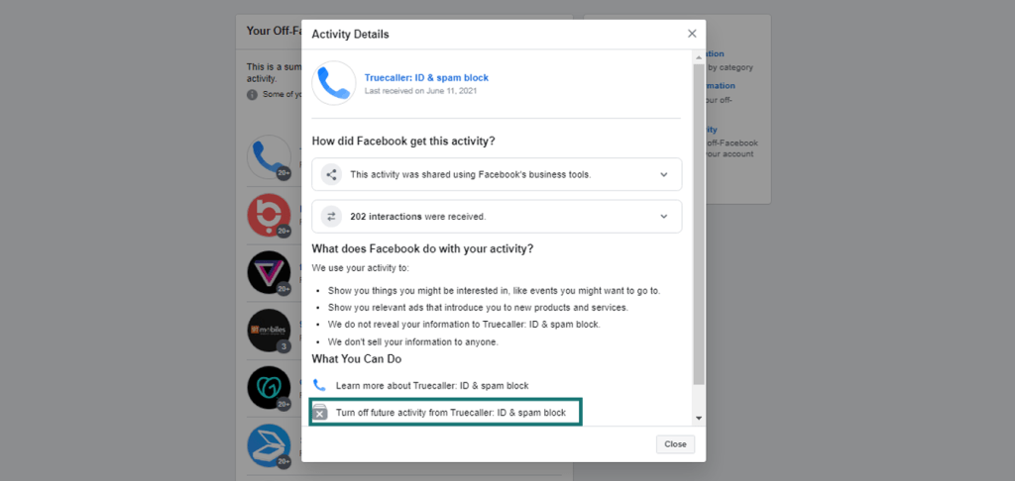This screenshot has height=481, width=1015.
Task: Click the small phone icon next to Learn more
Action: tap(320, 386)
